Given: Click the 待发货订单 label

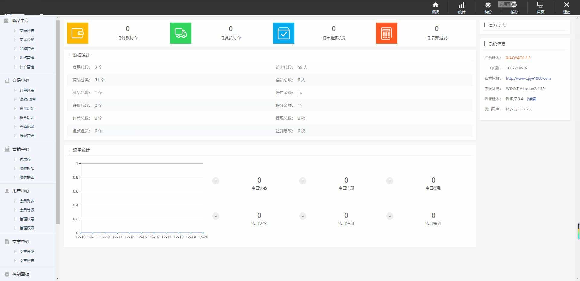Looking at the screenshot, I should [230, 38].
